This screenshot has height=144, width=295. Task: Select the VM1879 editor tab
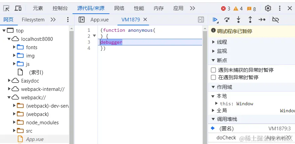coord(131,19)
